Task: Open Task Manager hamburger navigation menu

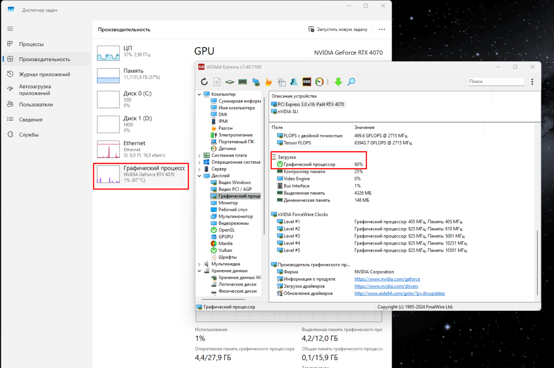Action: [x=10, y=29]
